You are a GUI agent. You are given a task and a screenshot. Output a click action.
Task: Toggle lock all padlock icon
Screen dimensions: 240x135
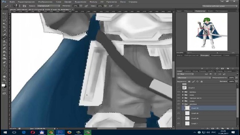point(202,82)
